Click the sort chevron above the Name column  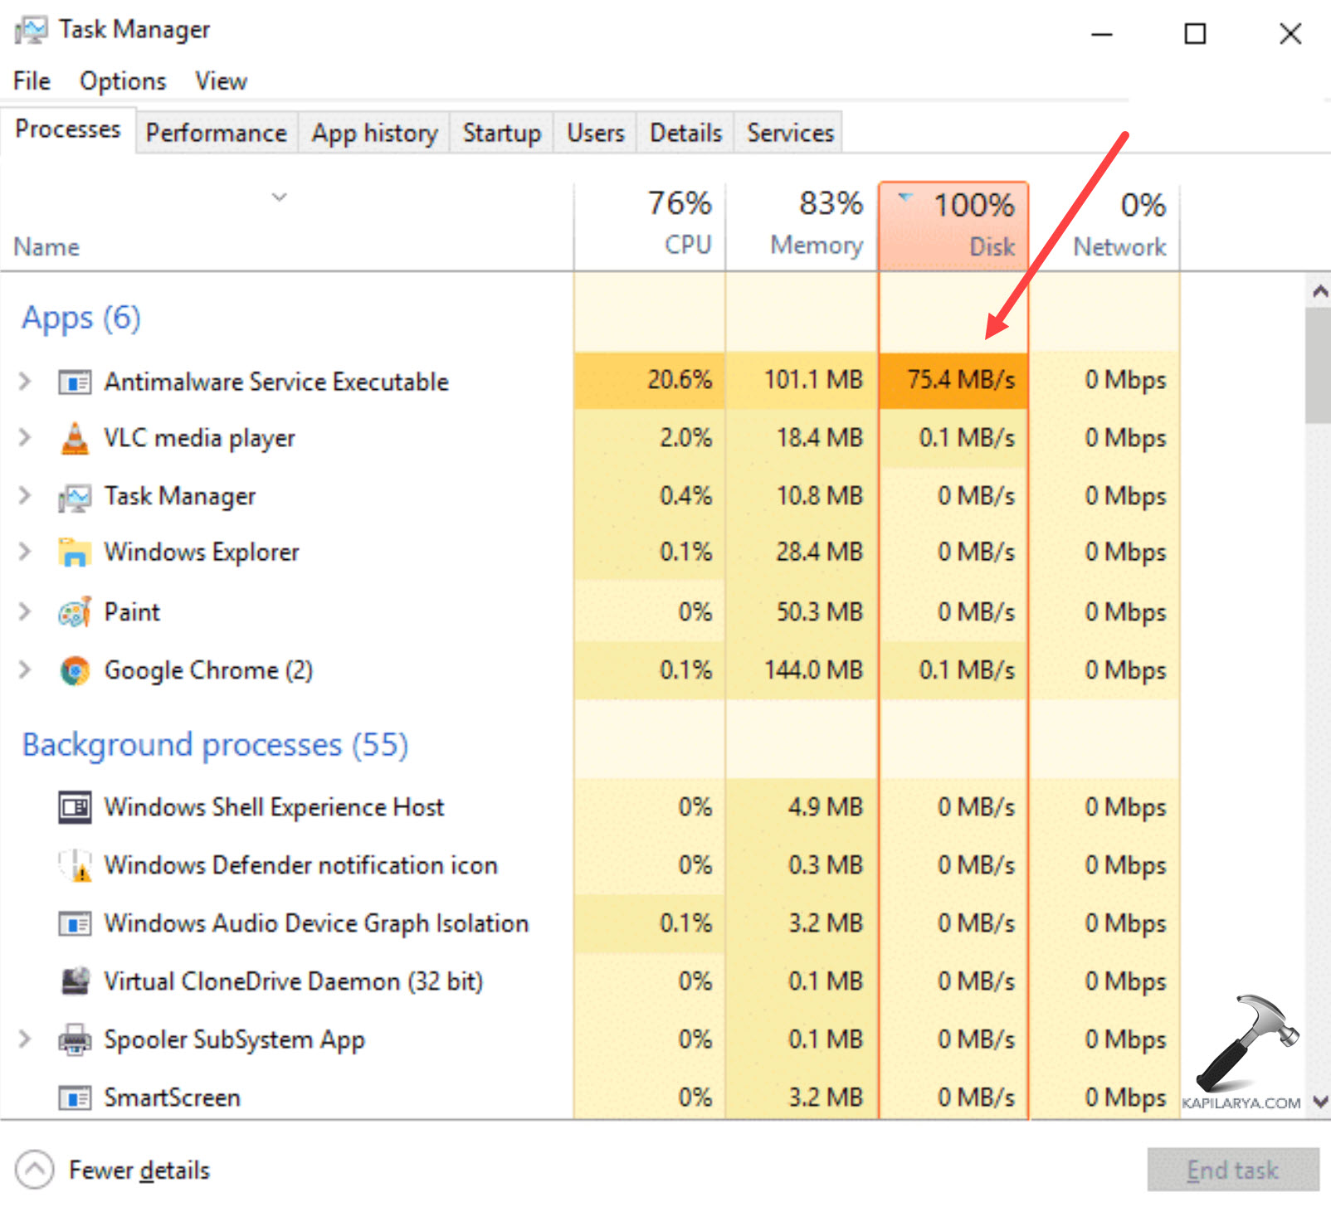(x=280, y=197)
